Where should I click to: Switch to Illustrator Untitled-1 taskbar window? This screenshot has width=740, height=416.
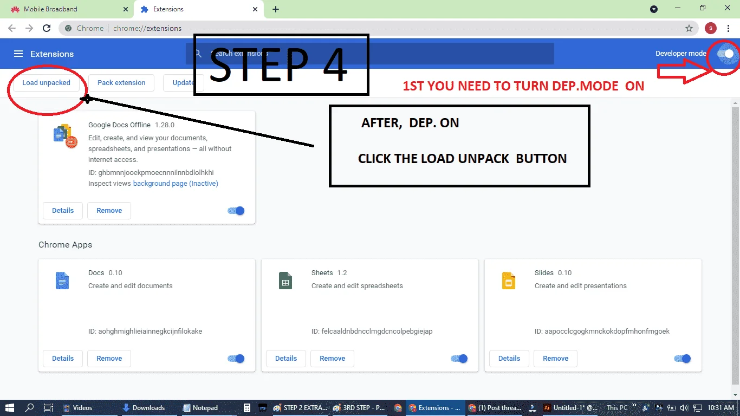pyautogui.click(x=570, y=408)
